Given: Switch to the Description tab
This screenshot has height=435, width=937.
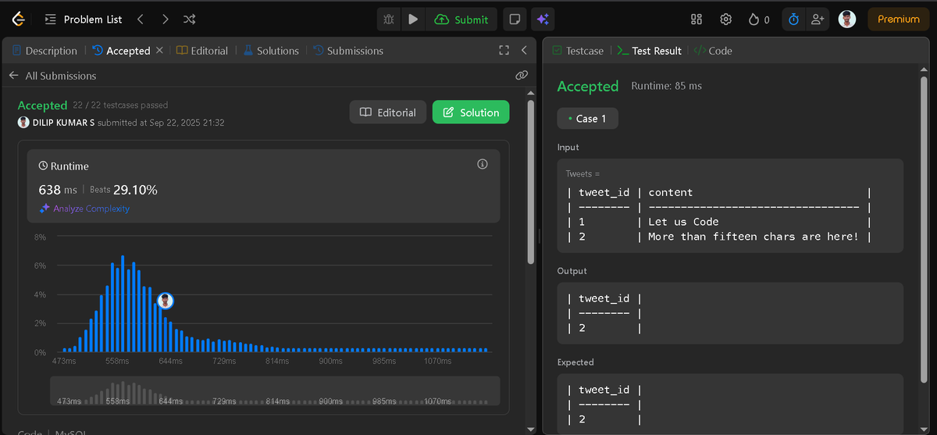Looking at the screenshot, I should click(x=45, y=51).
